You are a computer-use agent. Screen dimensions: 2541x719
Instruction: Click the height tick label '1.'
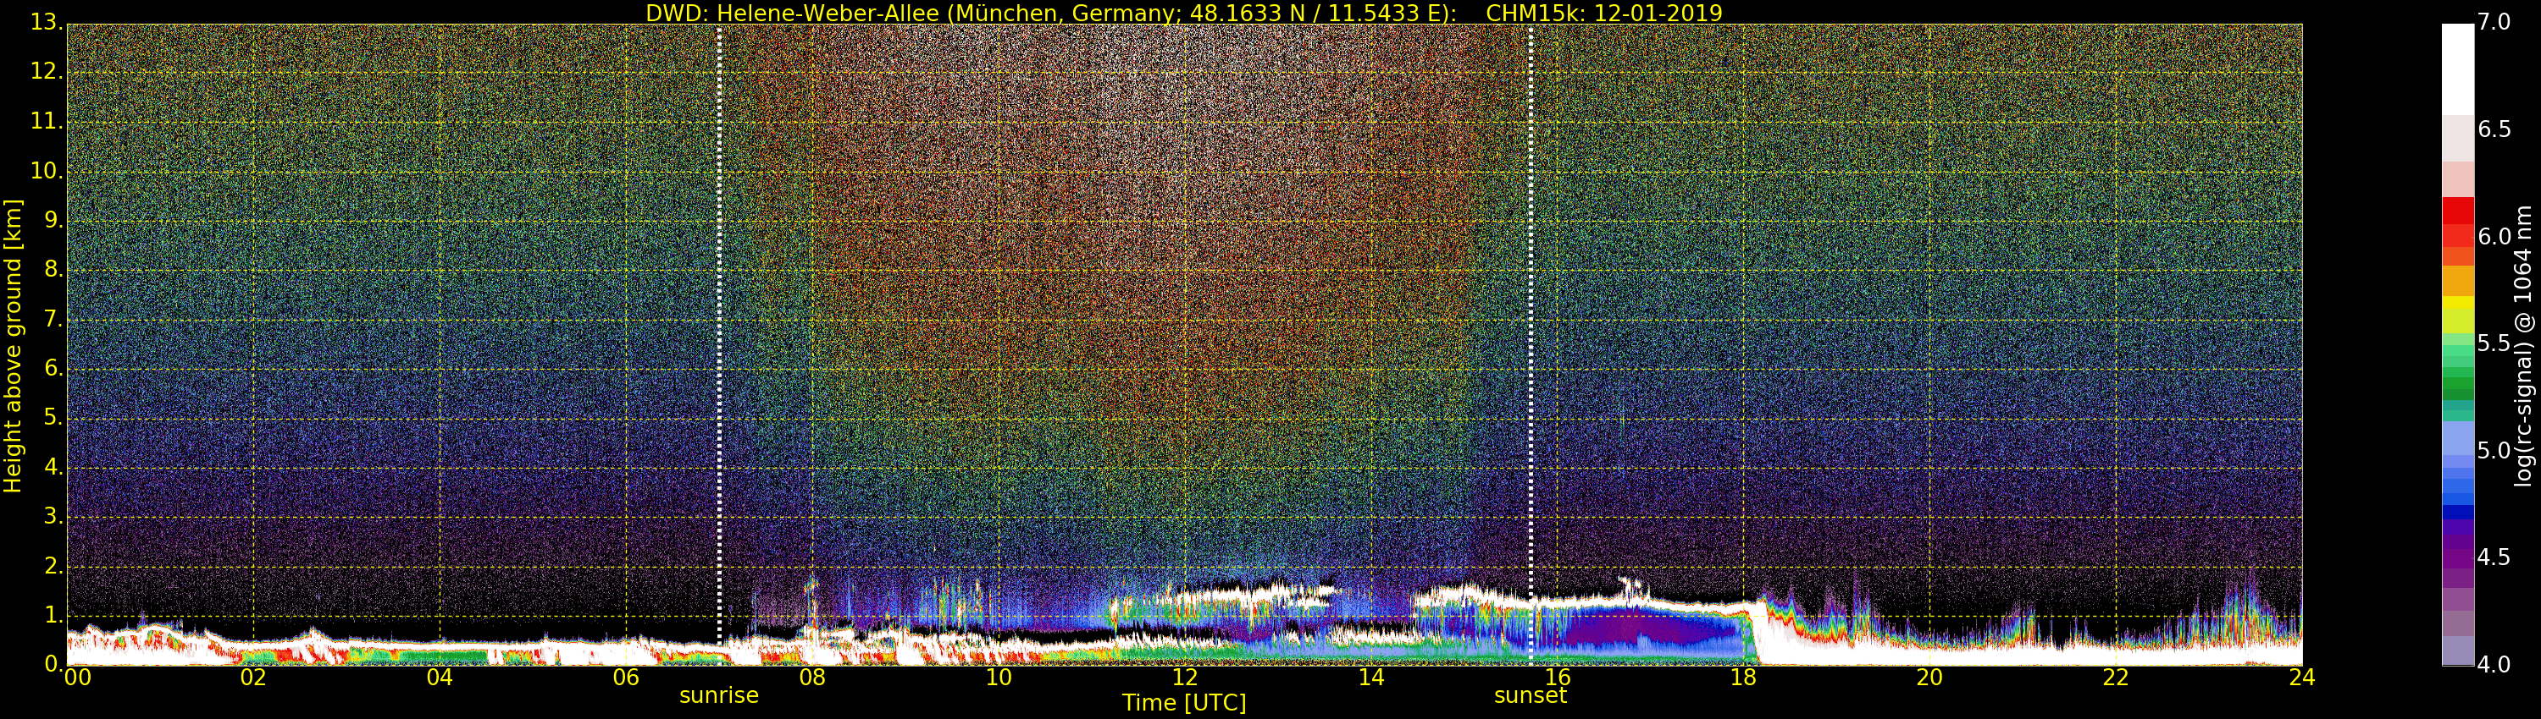point(53,615)
